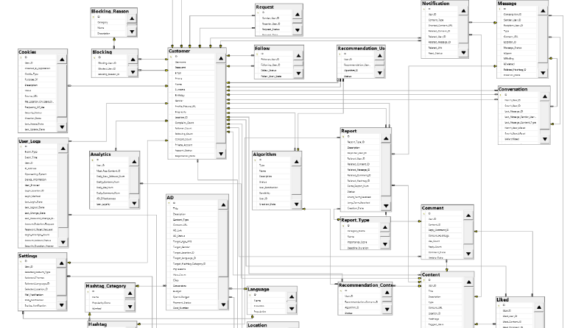
Task: Select the Analytics table title
Action: tap(101, 154)
